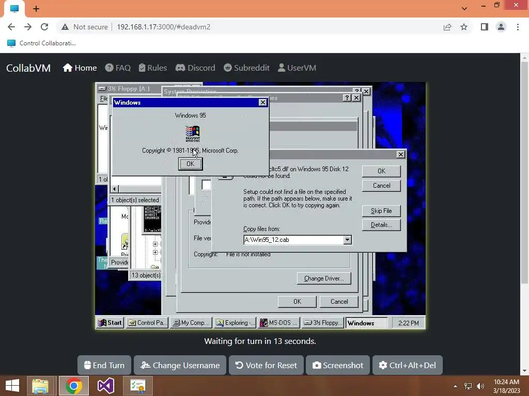Click the volume speaker tray icon
Viewport: 529px width, 396px height.
tap(480, 386)
